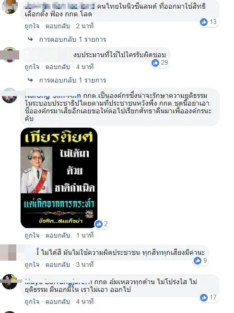
Task: Click the 4 นาที timestamp on last comment
Action: pyautogui.click(x=85, y=301)
